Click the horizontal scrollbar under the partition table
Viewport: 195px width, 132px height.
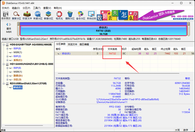[x=119, y=73]
